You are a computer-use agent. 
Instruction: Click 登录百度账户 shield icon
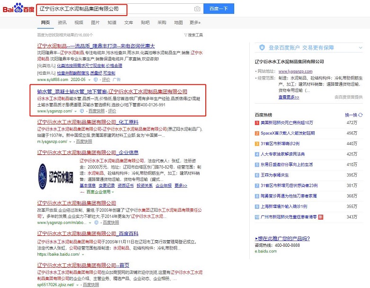262,47
